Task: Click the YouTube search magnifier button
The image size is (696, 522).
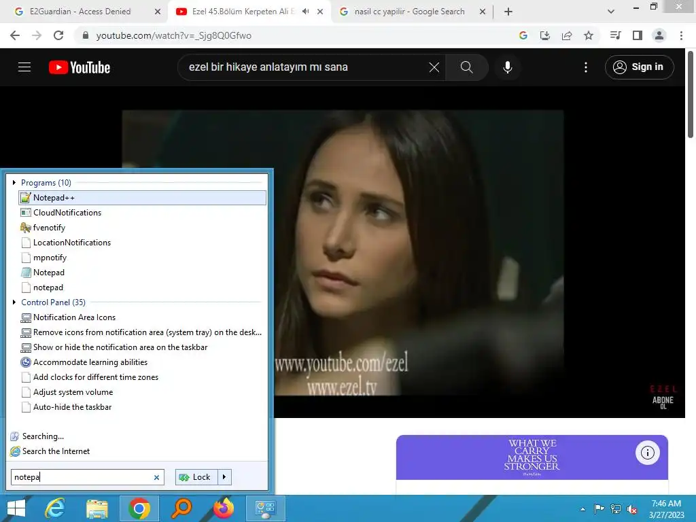Action: pos(467,67)
